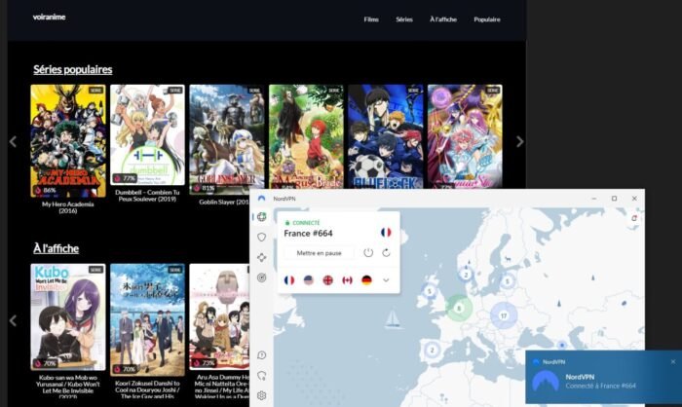Image resolution: width=682 pixels, height=407 pixels.
Task: Open Aru Asa Dummy Head Mic poster
Action: click(x=219, y=317)
